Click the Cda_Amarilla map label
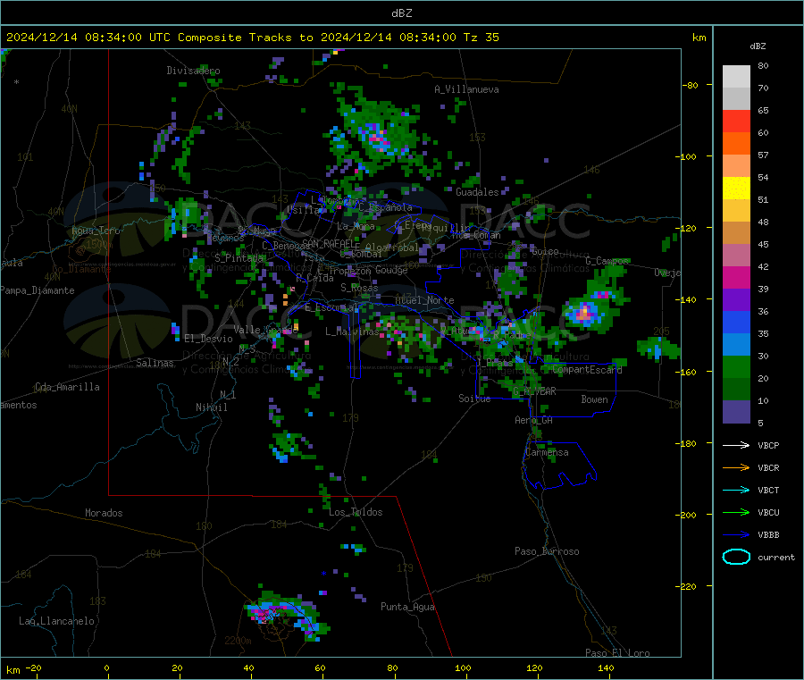Screen dimensions: 804x680 click(x=67, y=387)
